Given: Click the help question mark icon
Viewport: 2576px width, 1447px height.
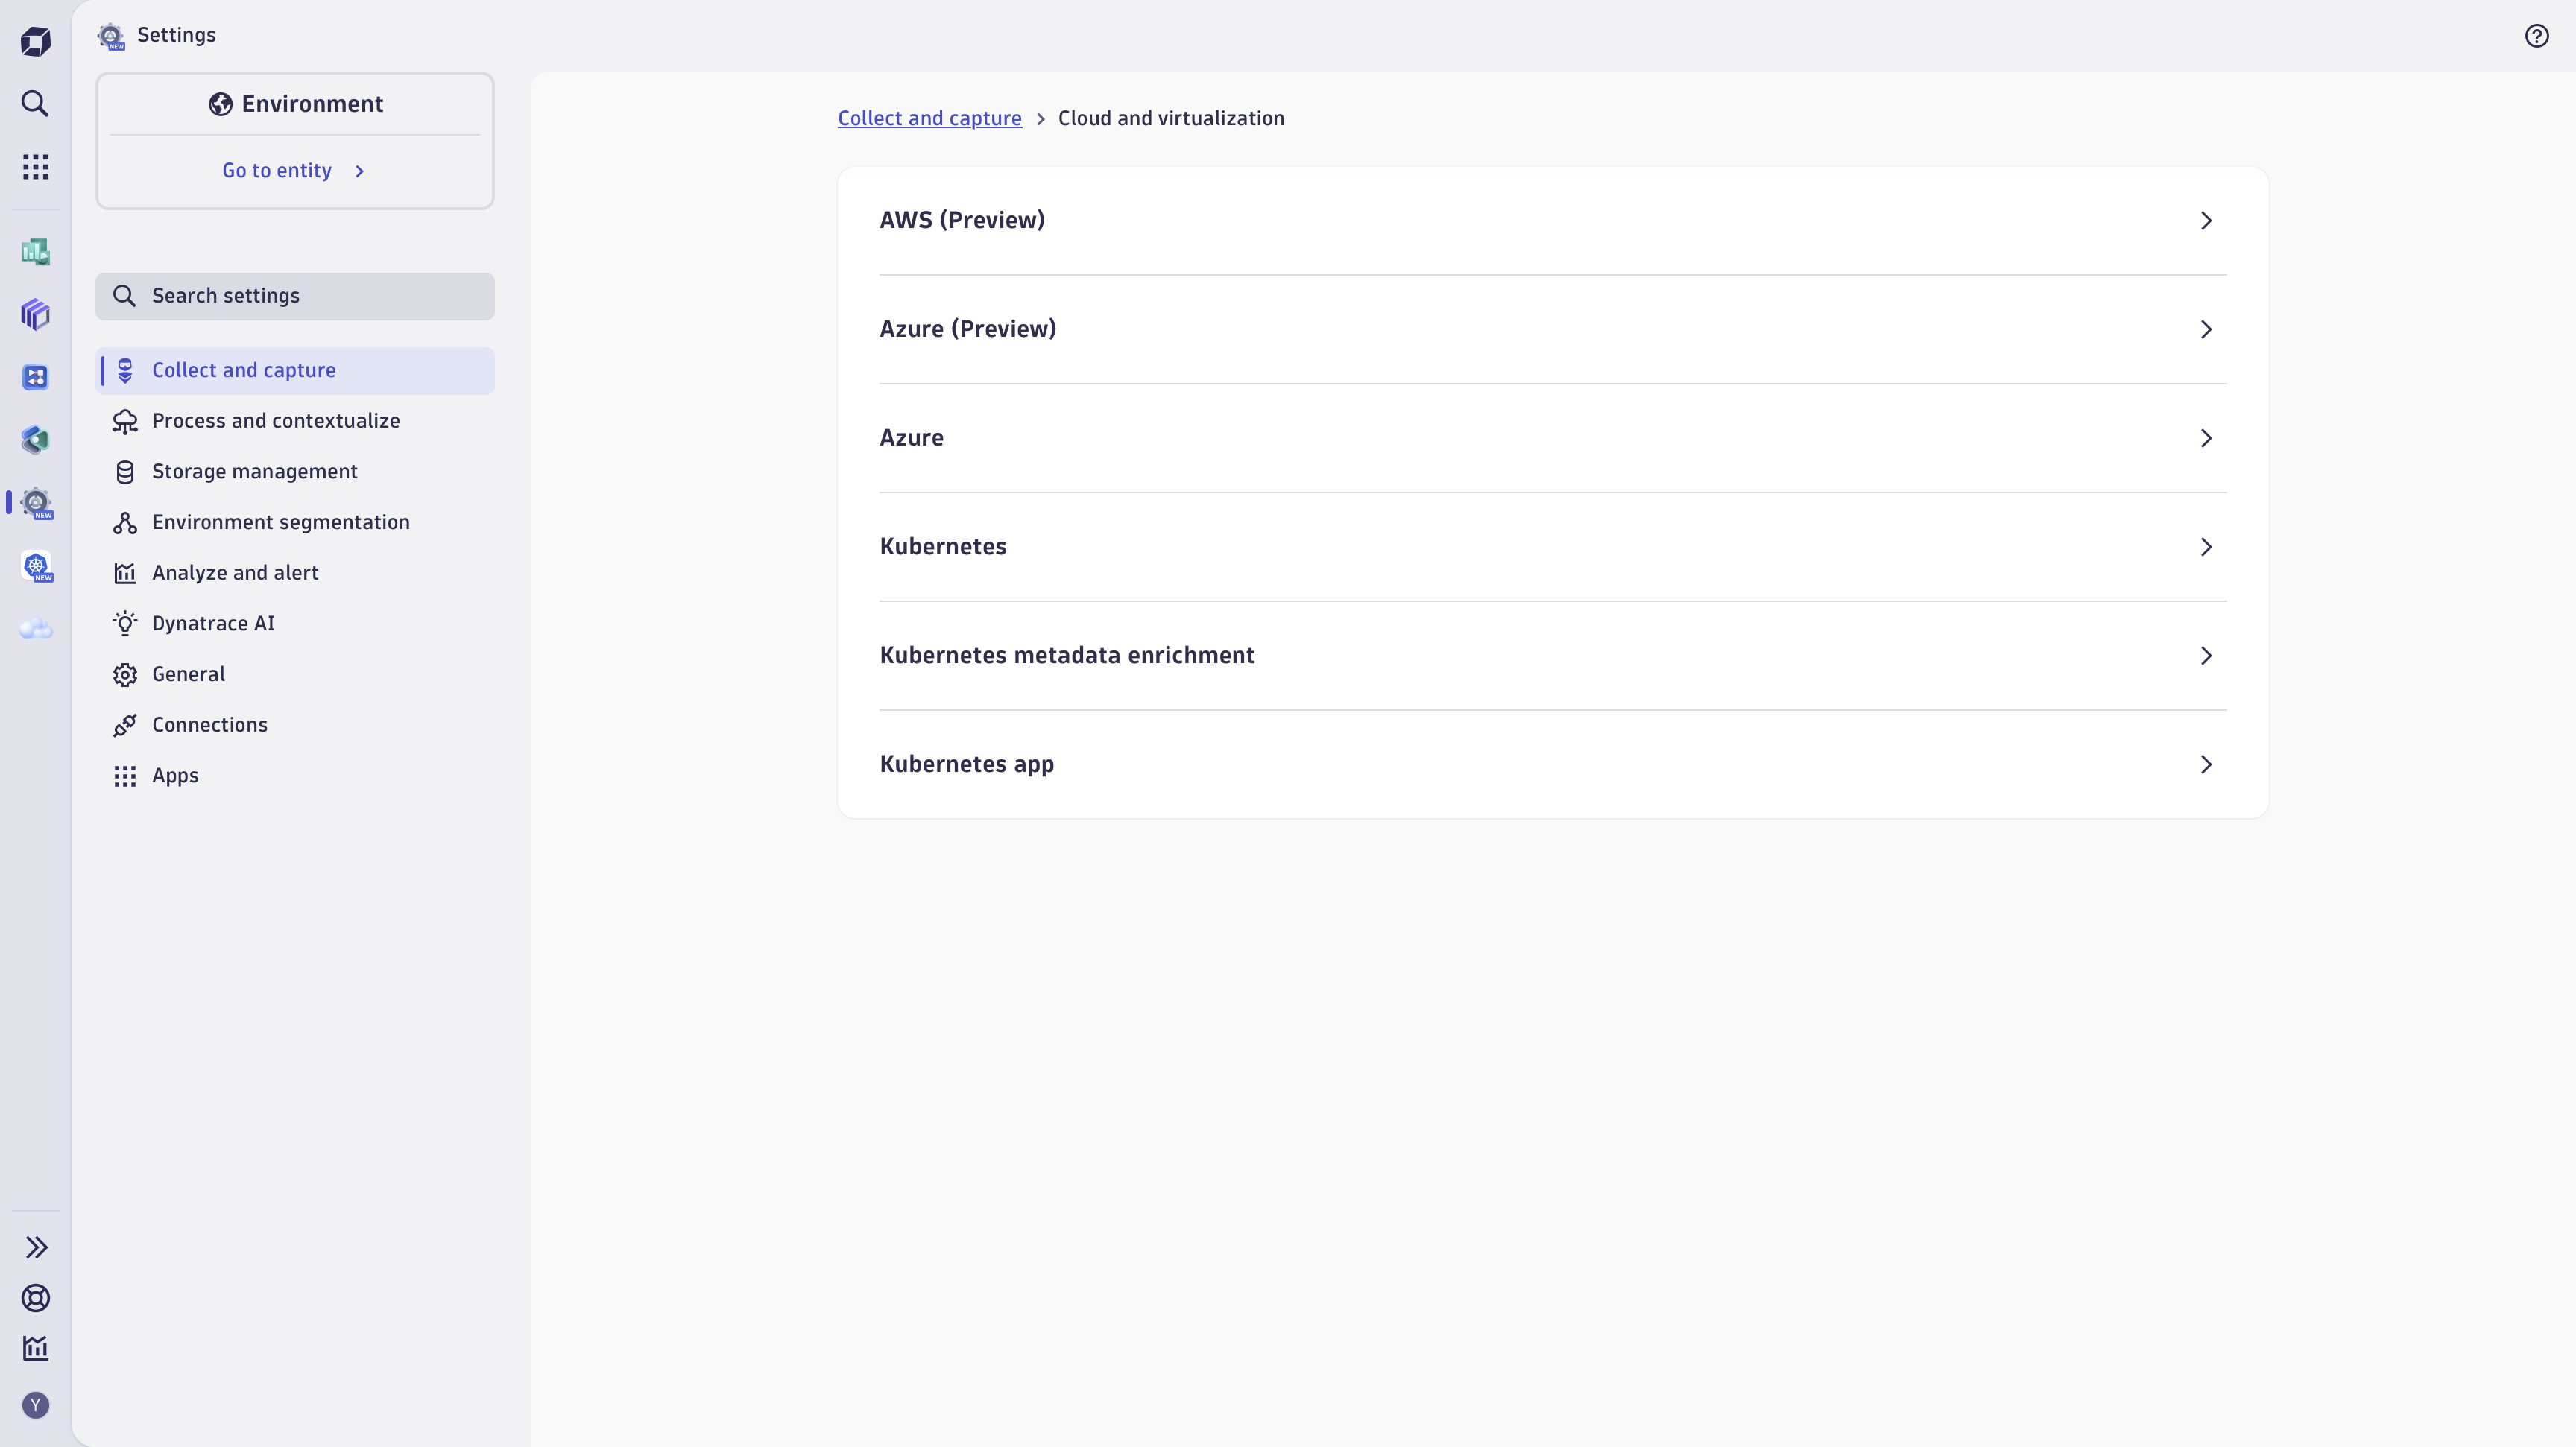Looking at the screenshot, I should tap(2536, 36).
